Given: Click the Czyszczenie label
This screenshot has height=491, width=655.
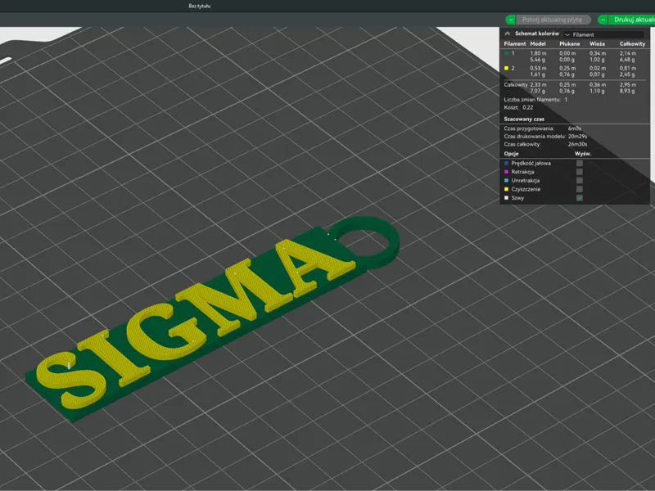Looking at the screenshot, I should click(x=526, y=189).
